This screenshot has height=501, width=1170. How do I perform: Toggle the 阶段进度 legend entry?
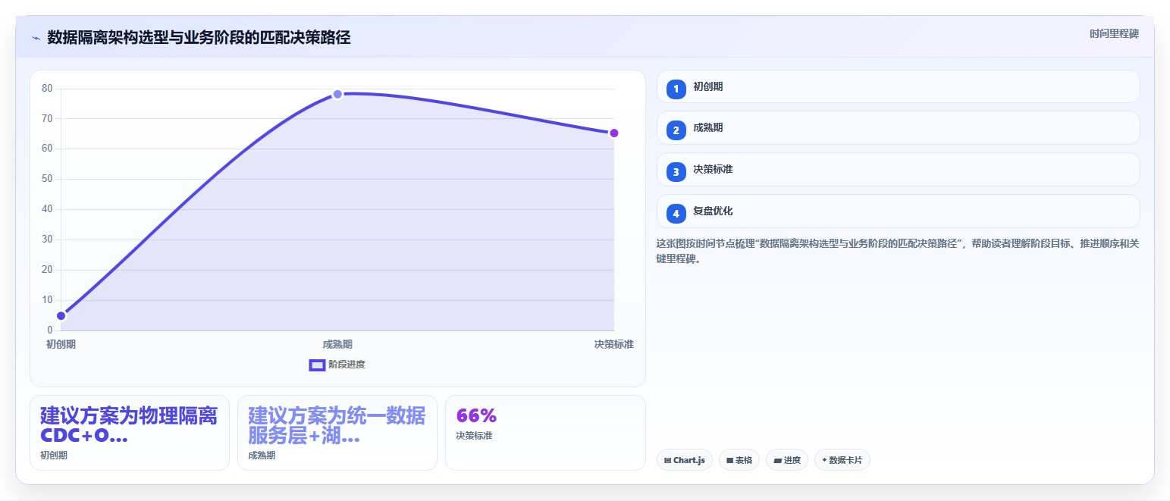click(x=337, y=365)
